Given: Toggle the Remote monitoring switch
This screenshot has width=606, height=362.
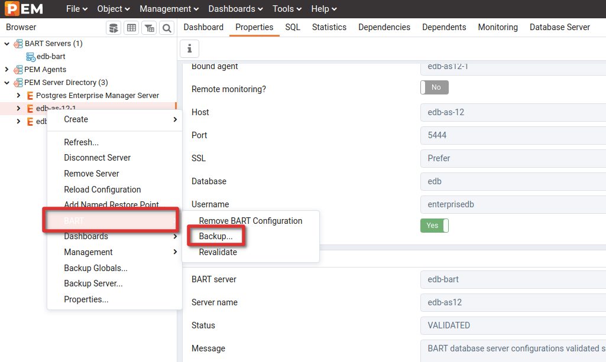Looking at the screenshot, I should point(435,87).
